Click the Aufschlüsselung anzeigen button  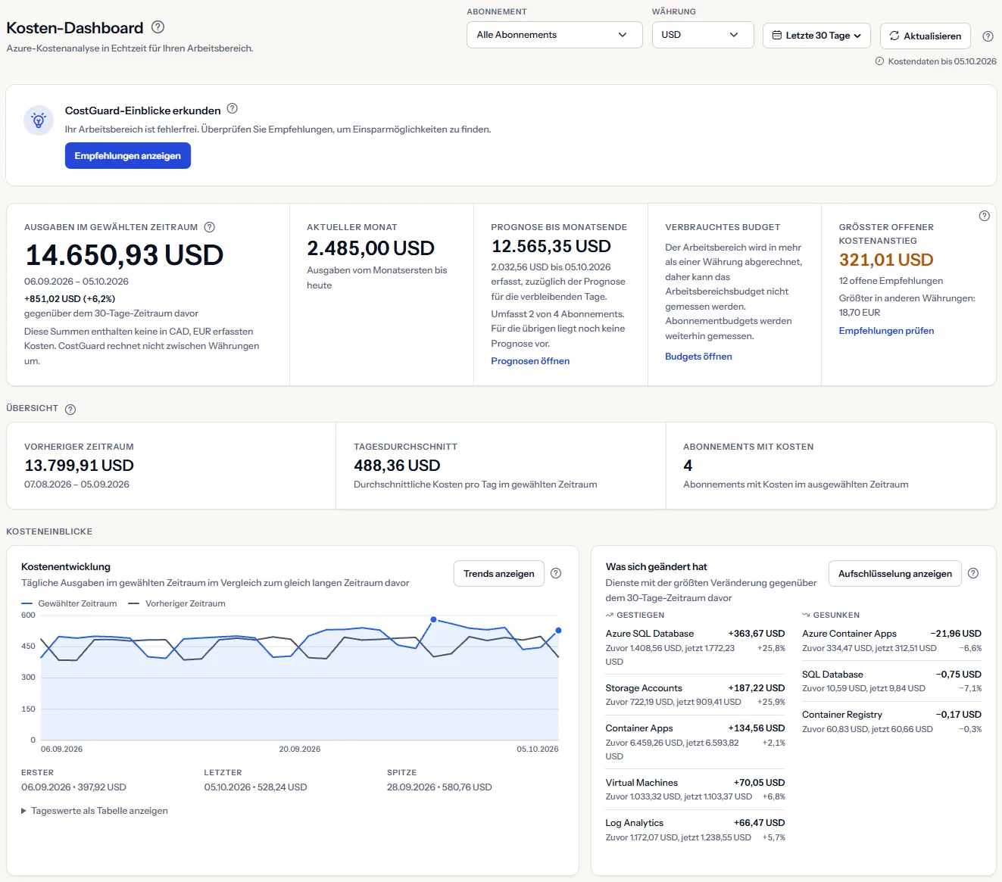point(895,574)
